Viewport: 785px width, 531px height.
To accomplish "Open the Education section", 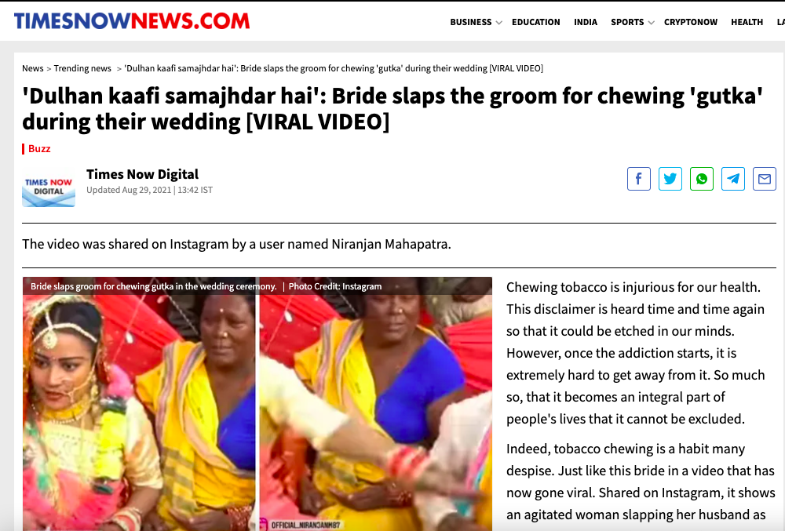I will [535, 22].
